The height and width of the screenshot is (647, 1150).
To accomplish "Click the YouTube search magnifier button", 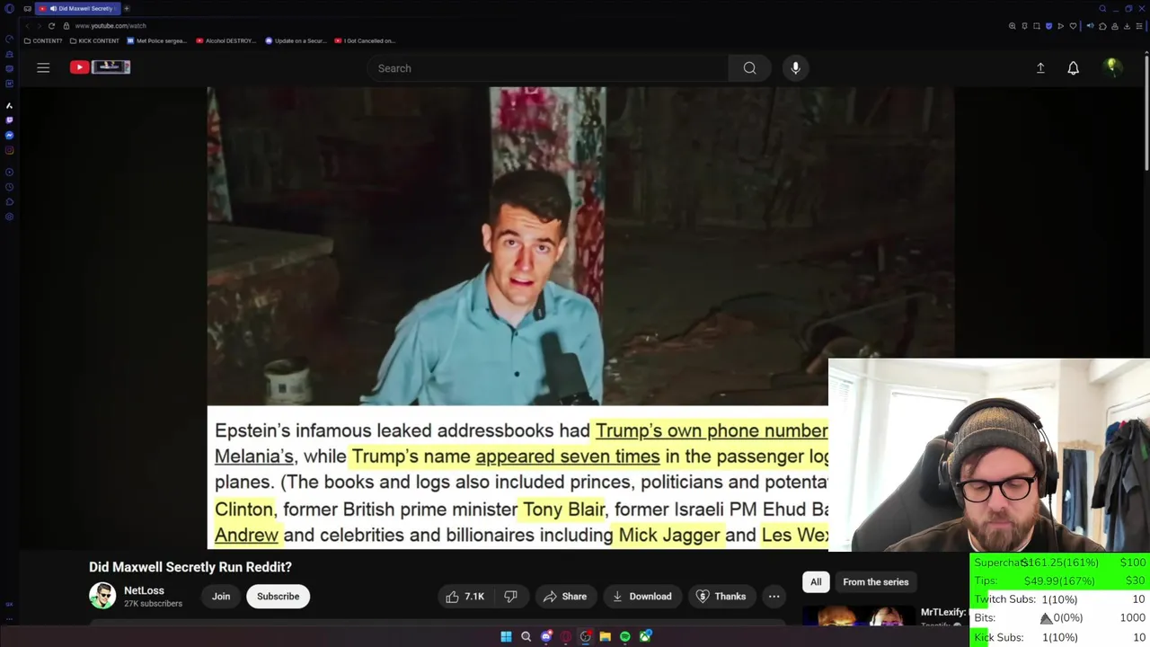I will pyautogui.click(x=749, y=68).
